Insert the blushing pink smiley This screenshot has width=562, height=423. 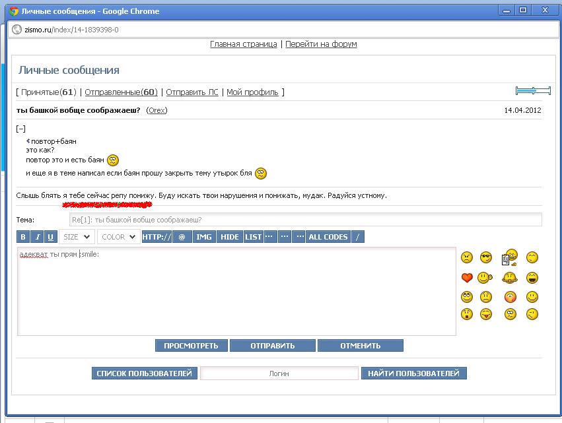[x=510, y=296]
